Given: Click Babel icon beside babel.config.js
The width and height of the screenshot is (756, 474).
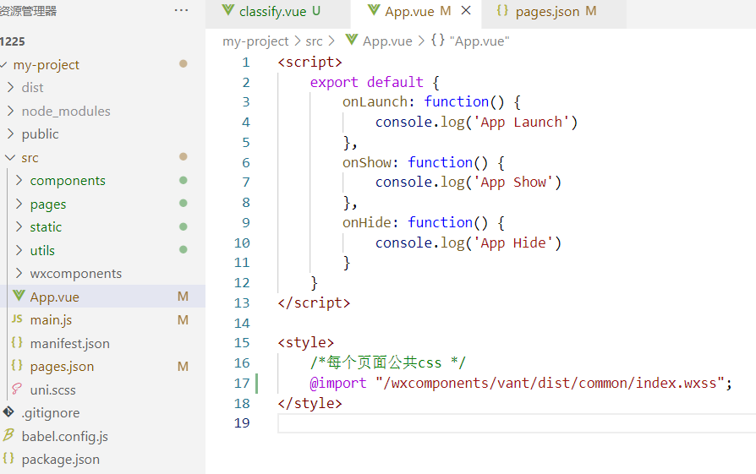Looking at the screenshot, I should pos(8,435).
